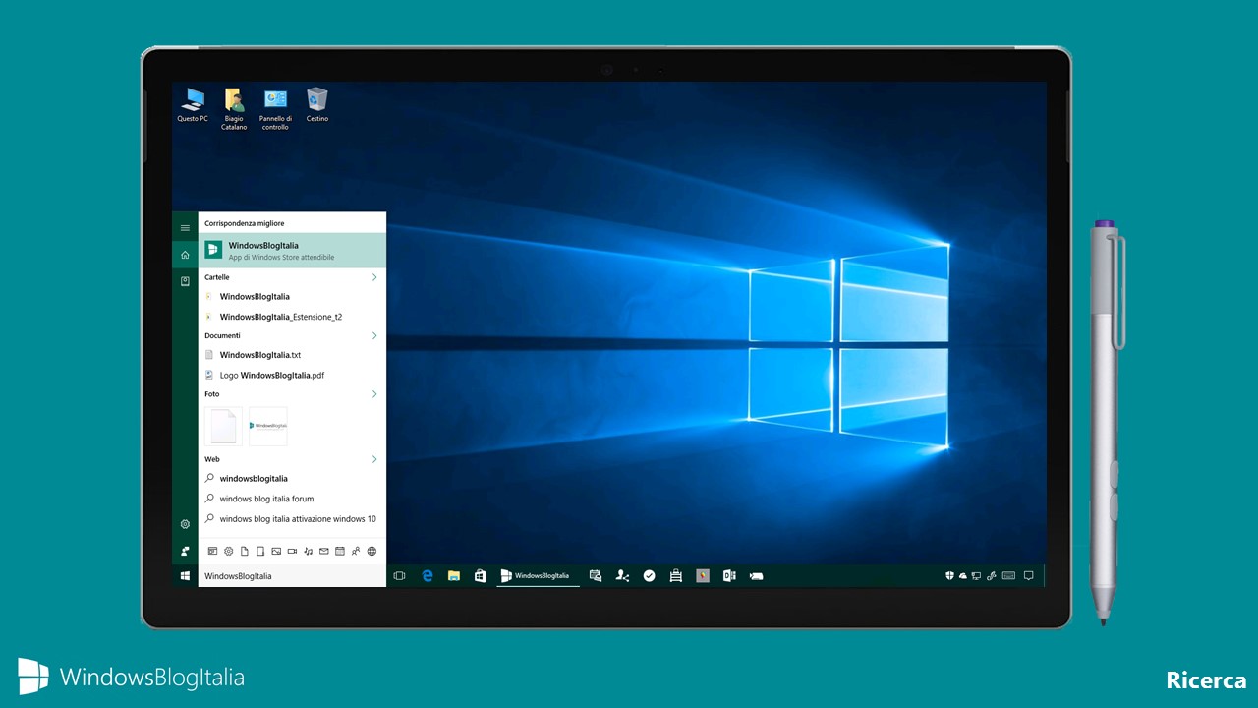Expand the Cartelle results section
The image size is (1258, 708).
tap(374, 277)
